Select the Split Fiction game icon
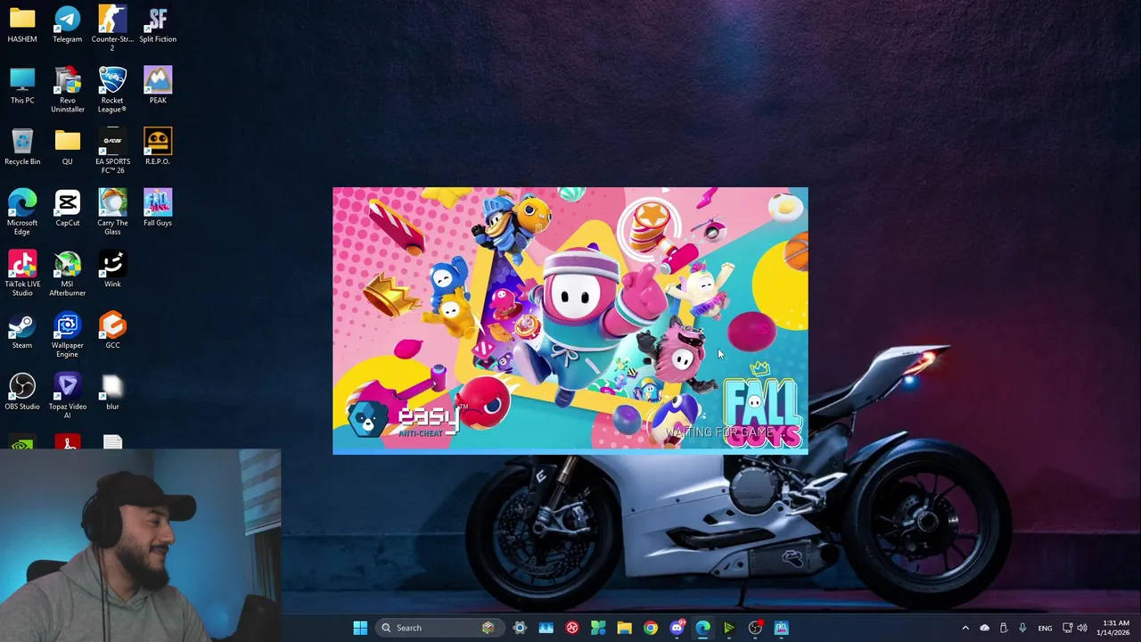This screenshot has width=1141, height=642. click(x=158, y=25)
